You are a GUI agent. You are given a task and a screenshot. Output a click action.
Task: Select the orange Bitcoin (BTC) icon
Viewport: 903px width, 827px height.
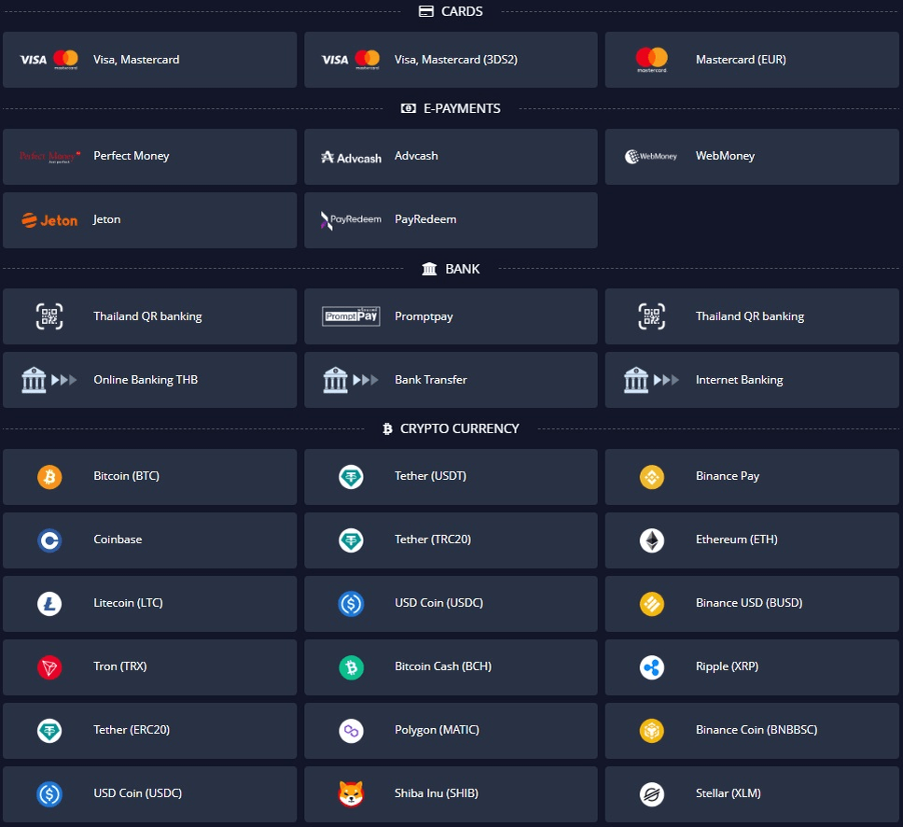click(49, 477)
